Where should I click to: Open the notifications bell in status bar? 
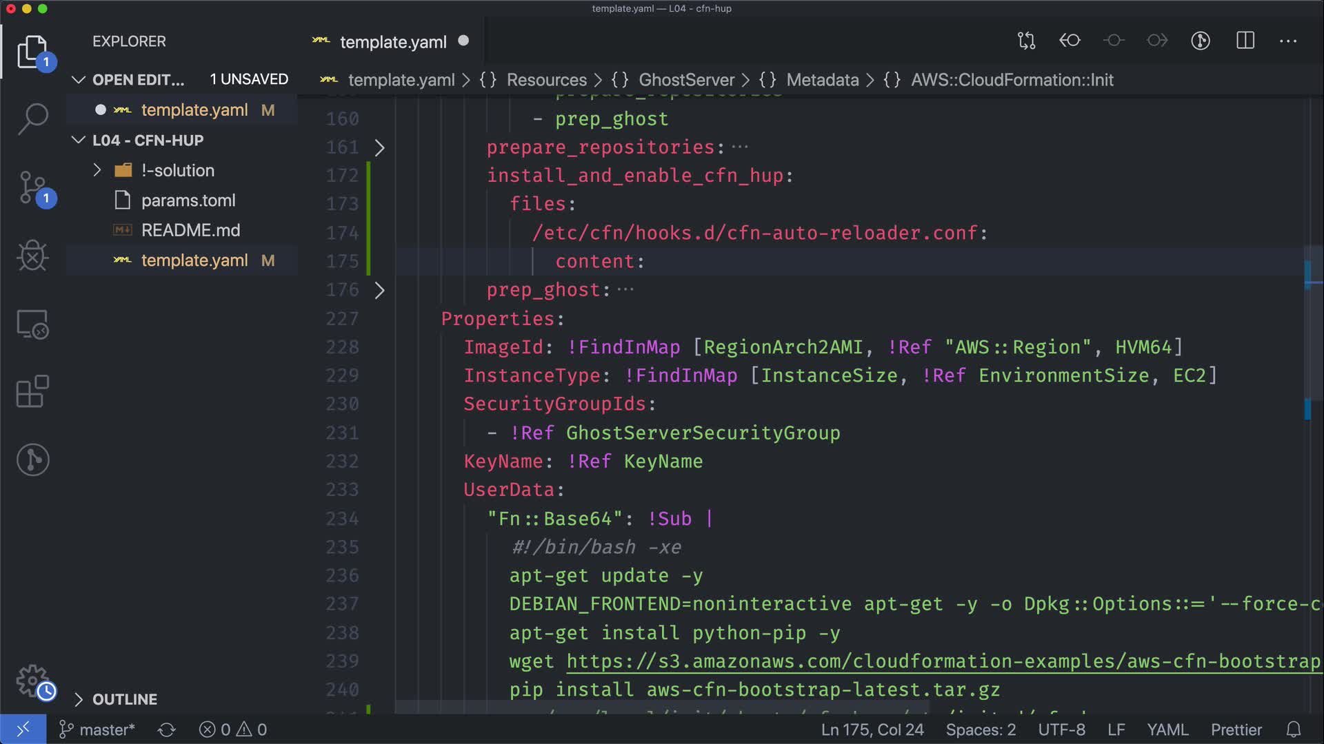click(1294, 730)
